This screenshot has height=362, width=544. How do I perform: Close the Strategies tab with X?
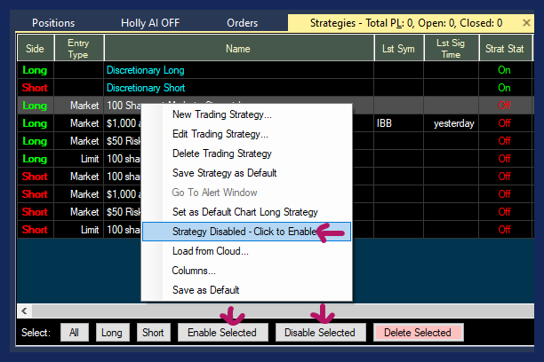coord(526,22)
